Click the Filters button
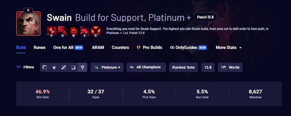291x116 pixels. [x=25, y=67]
